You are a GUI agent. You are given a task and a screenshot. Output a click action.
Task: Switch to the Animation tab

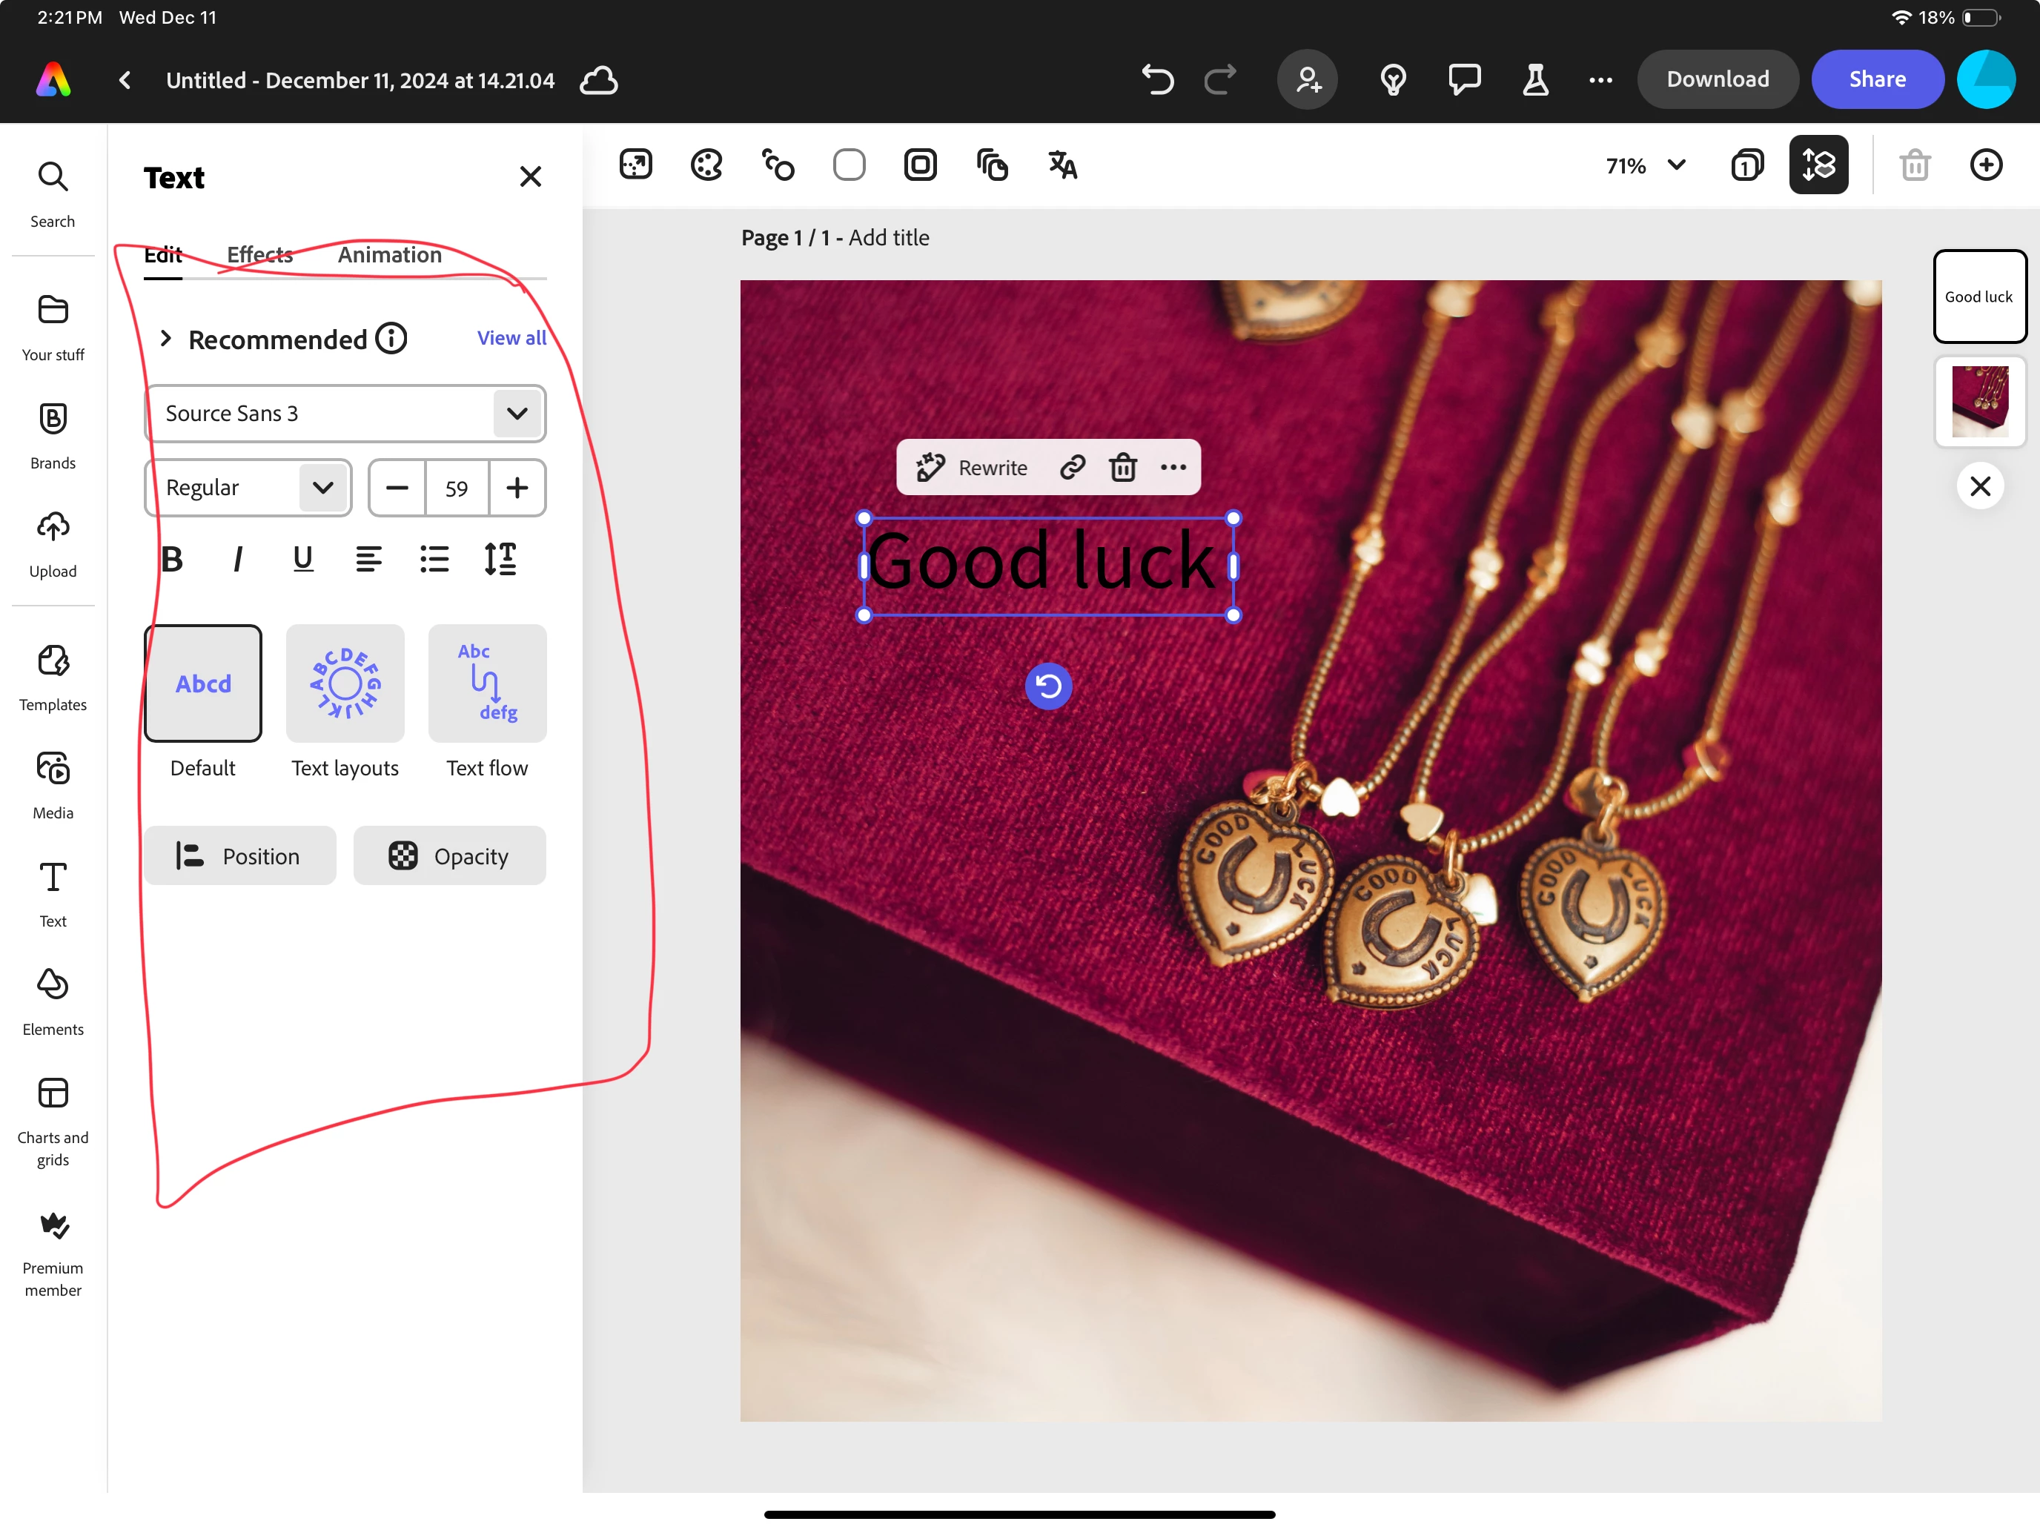[389, 254]
